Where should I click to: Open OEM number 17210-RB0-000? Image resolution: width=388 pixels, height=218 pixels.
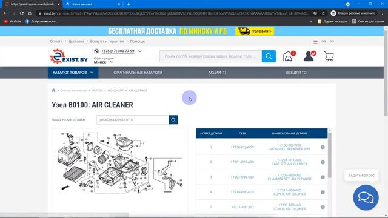pyautogui.click(x=242, y=192)
